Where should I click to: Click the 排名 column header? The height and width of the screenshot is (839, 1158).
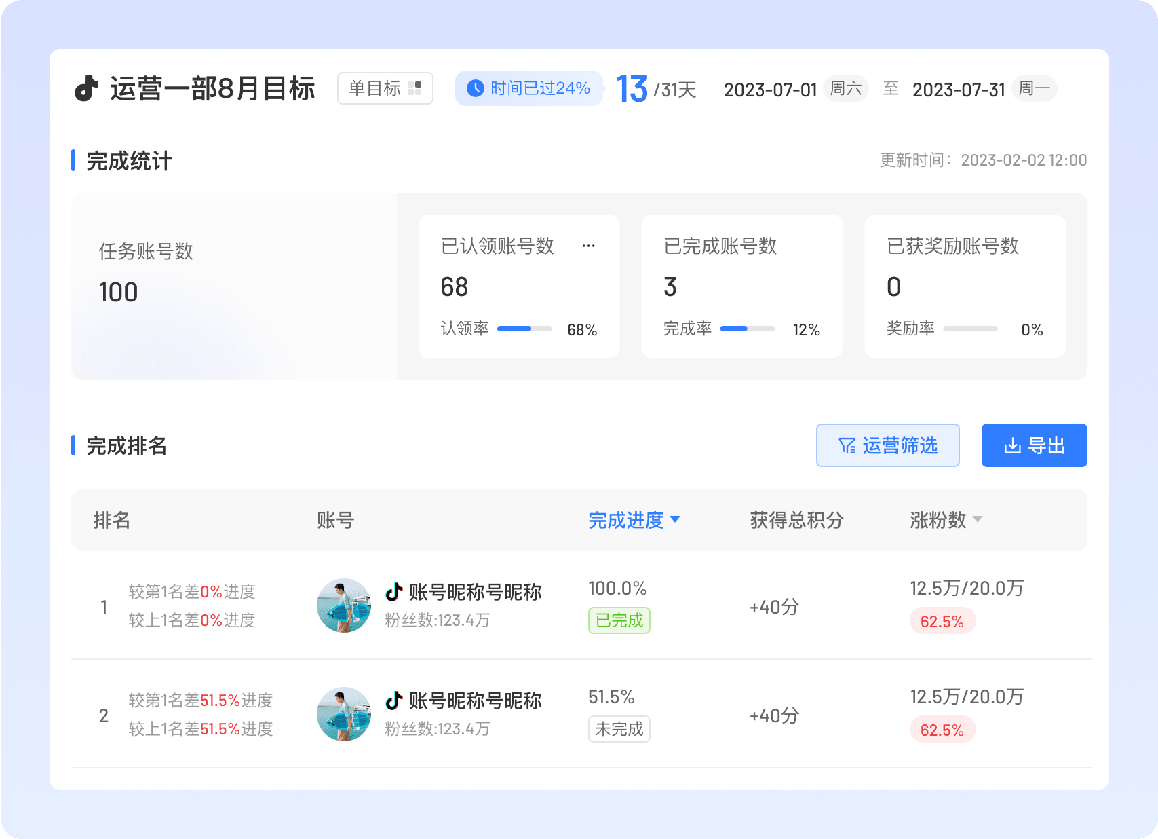112,520
